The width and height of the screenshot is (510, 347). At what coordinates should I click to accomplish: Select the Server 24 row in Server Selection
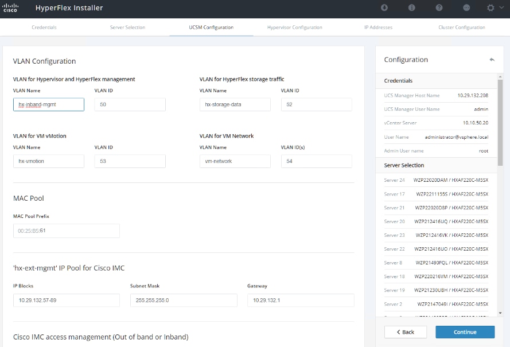point(436,180)
